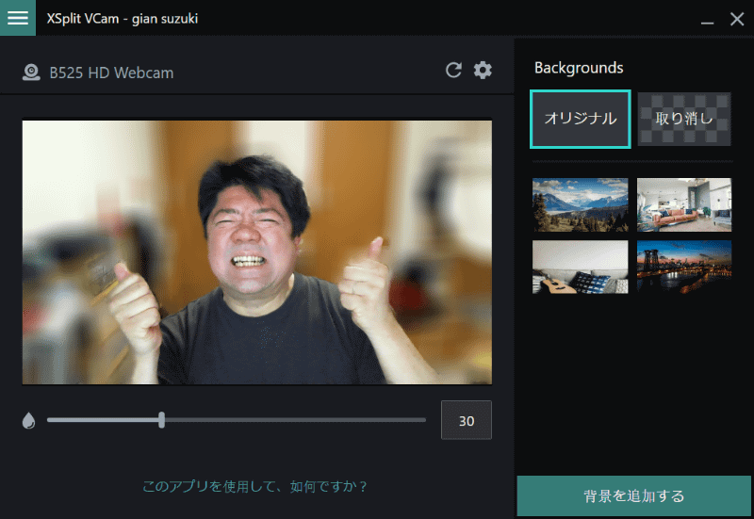
Task: Open camera settings gear
Action: pos(483,70)
